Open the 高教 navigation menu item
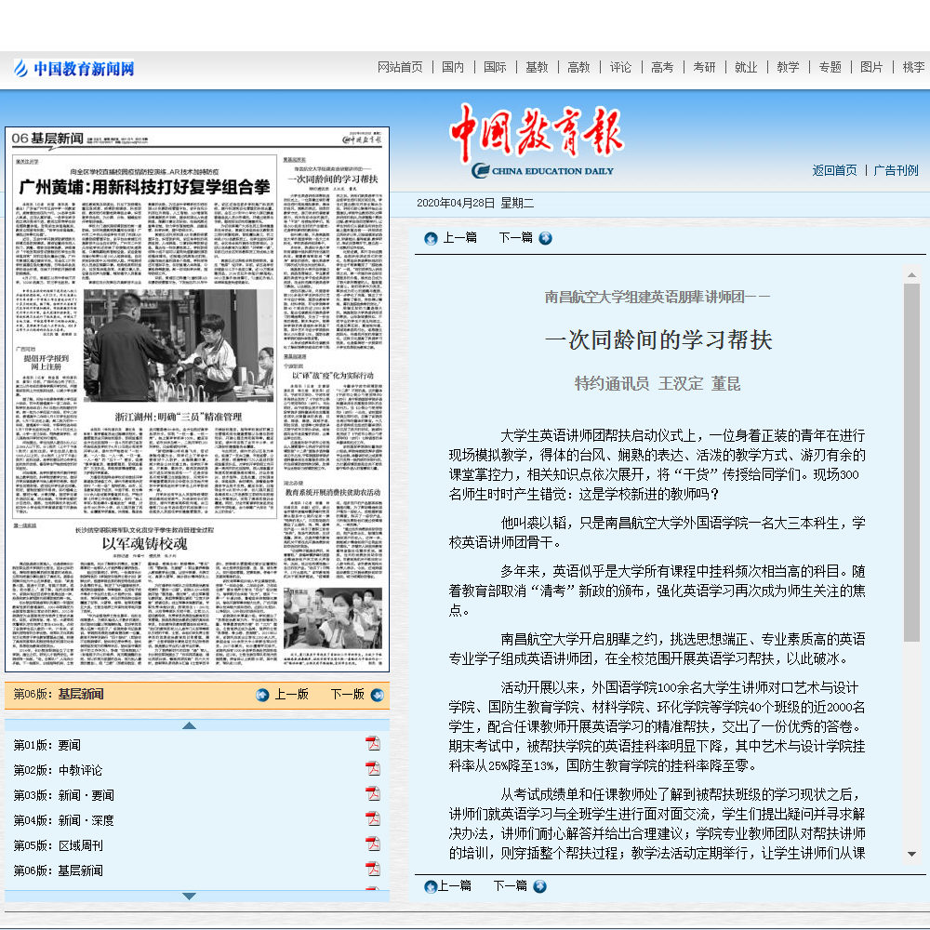Image resolution: width=930 pixels, height=930 pixels. pyautogui.click(x=579, y=67)
